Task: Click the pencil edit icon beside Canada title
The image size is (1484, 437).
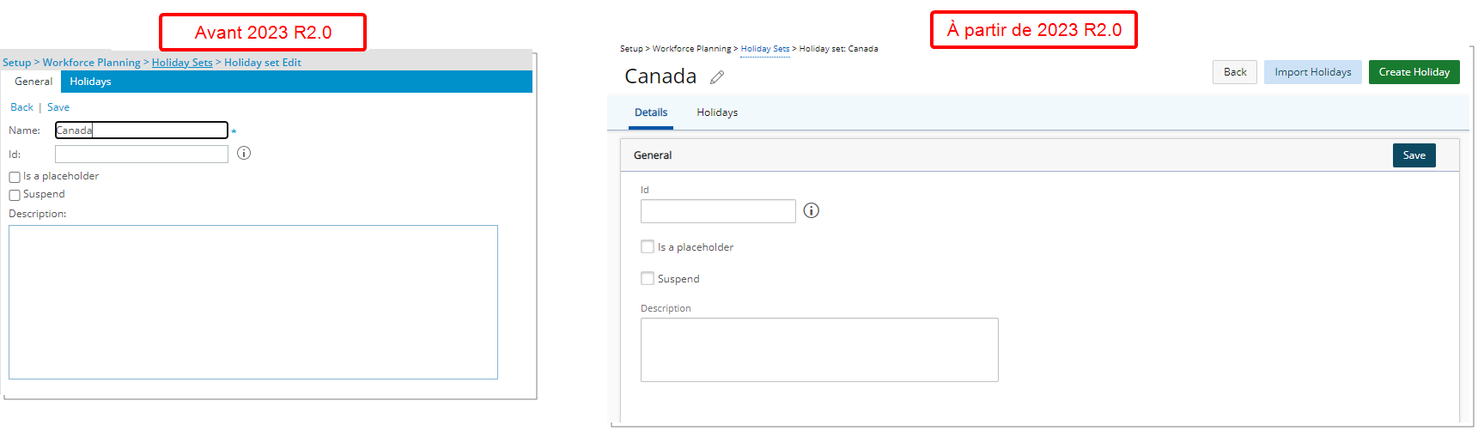Action: 717,77
